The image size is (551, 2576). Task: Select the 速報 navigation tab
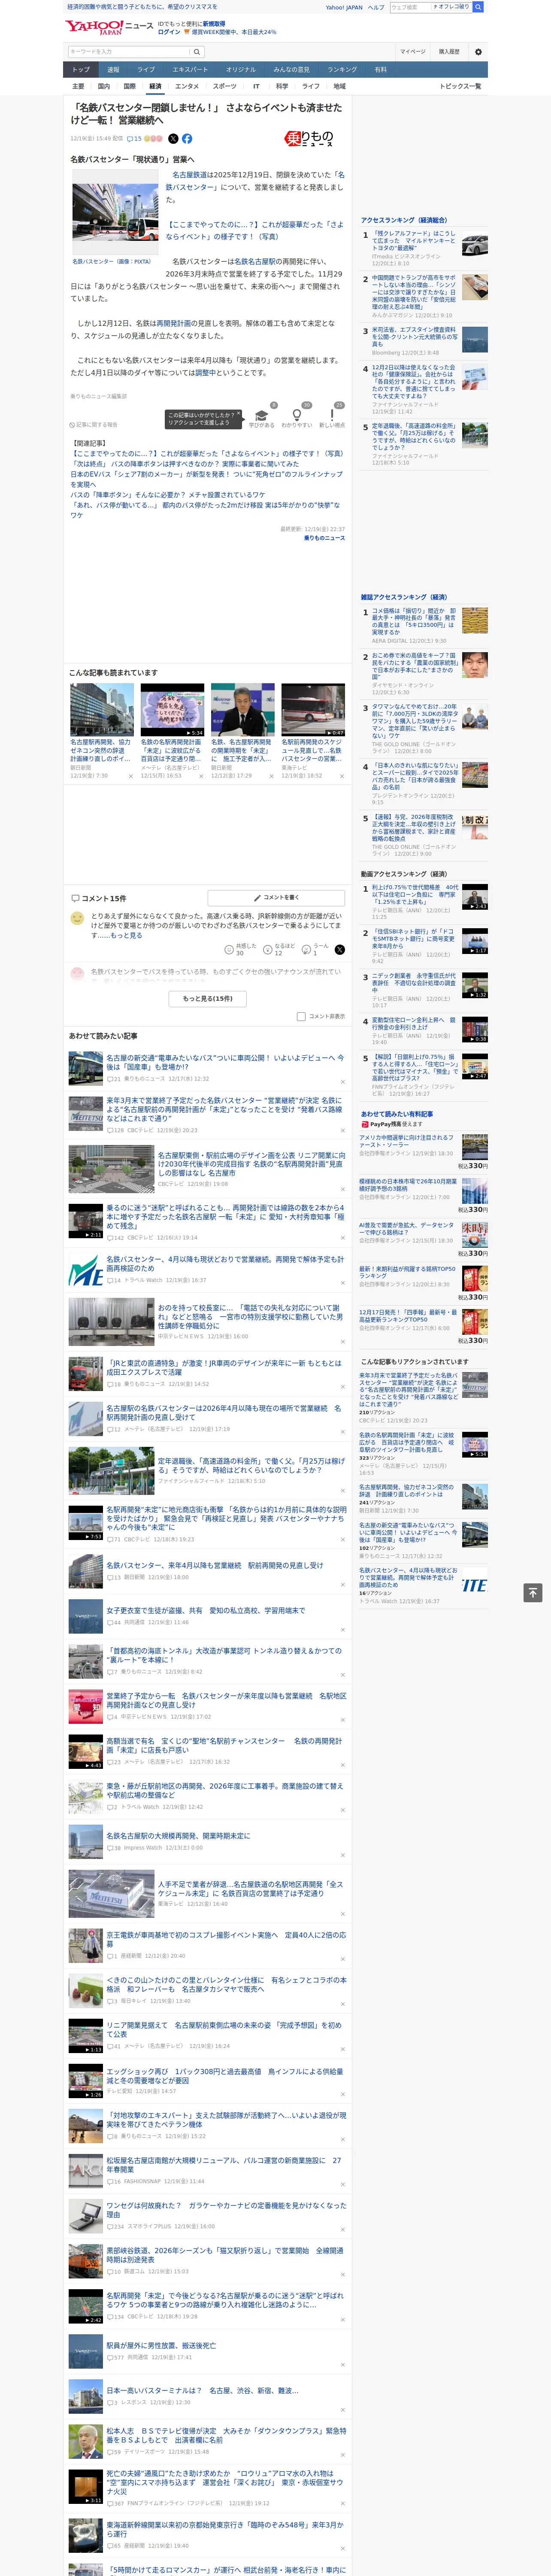pos(113,70)
